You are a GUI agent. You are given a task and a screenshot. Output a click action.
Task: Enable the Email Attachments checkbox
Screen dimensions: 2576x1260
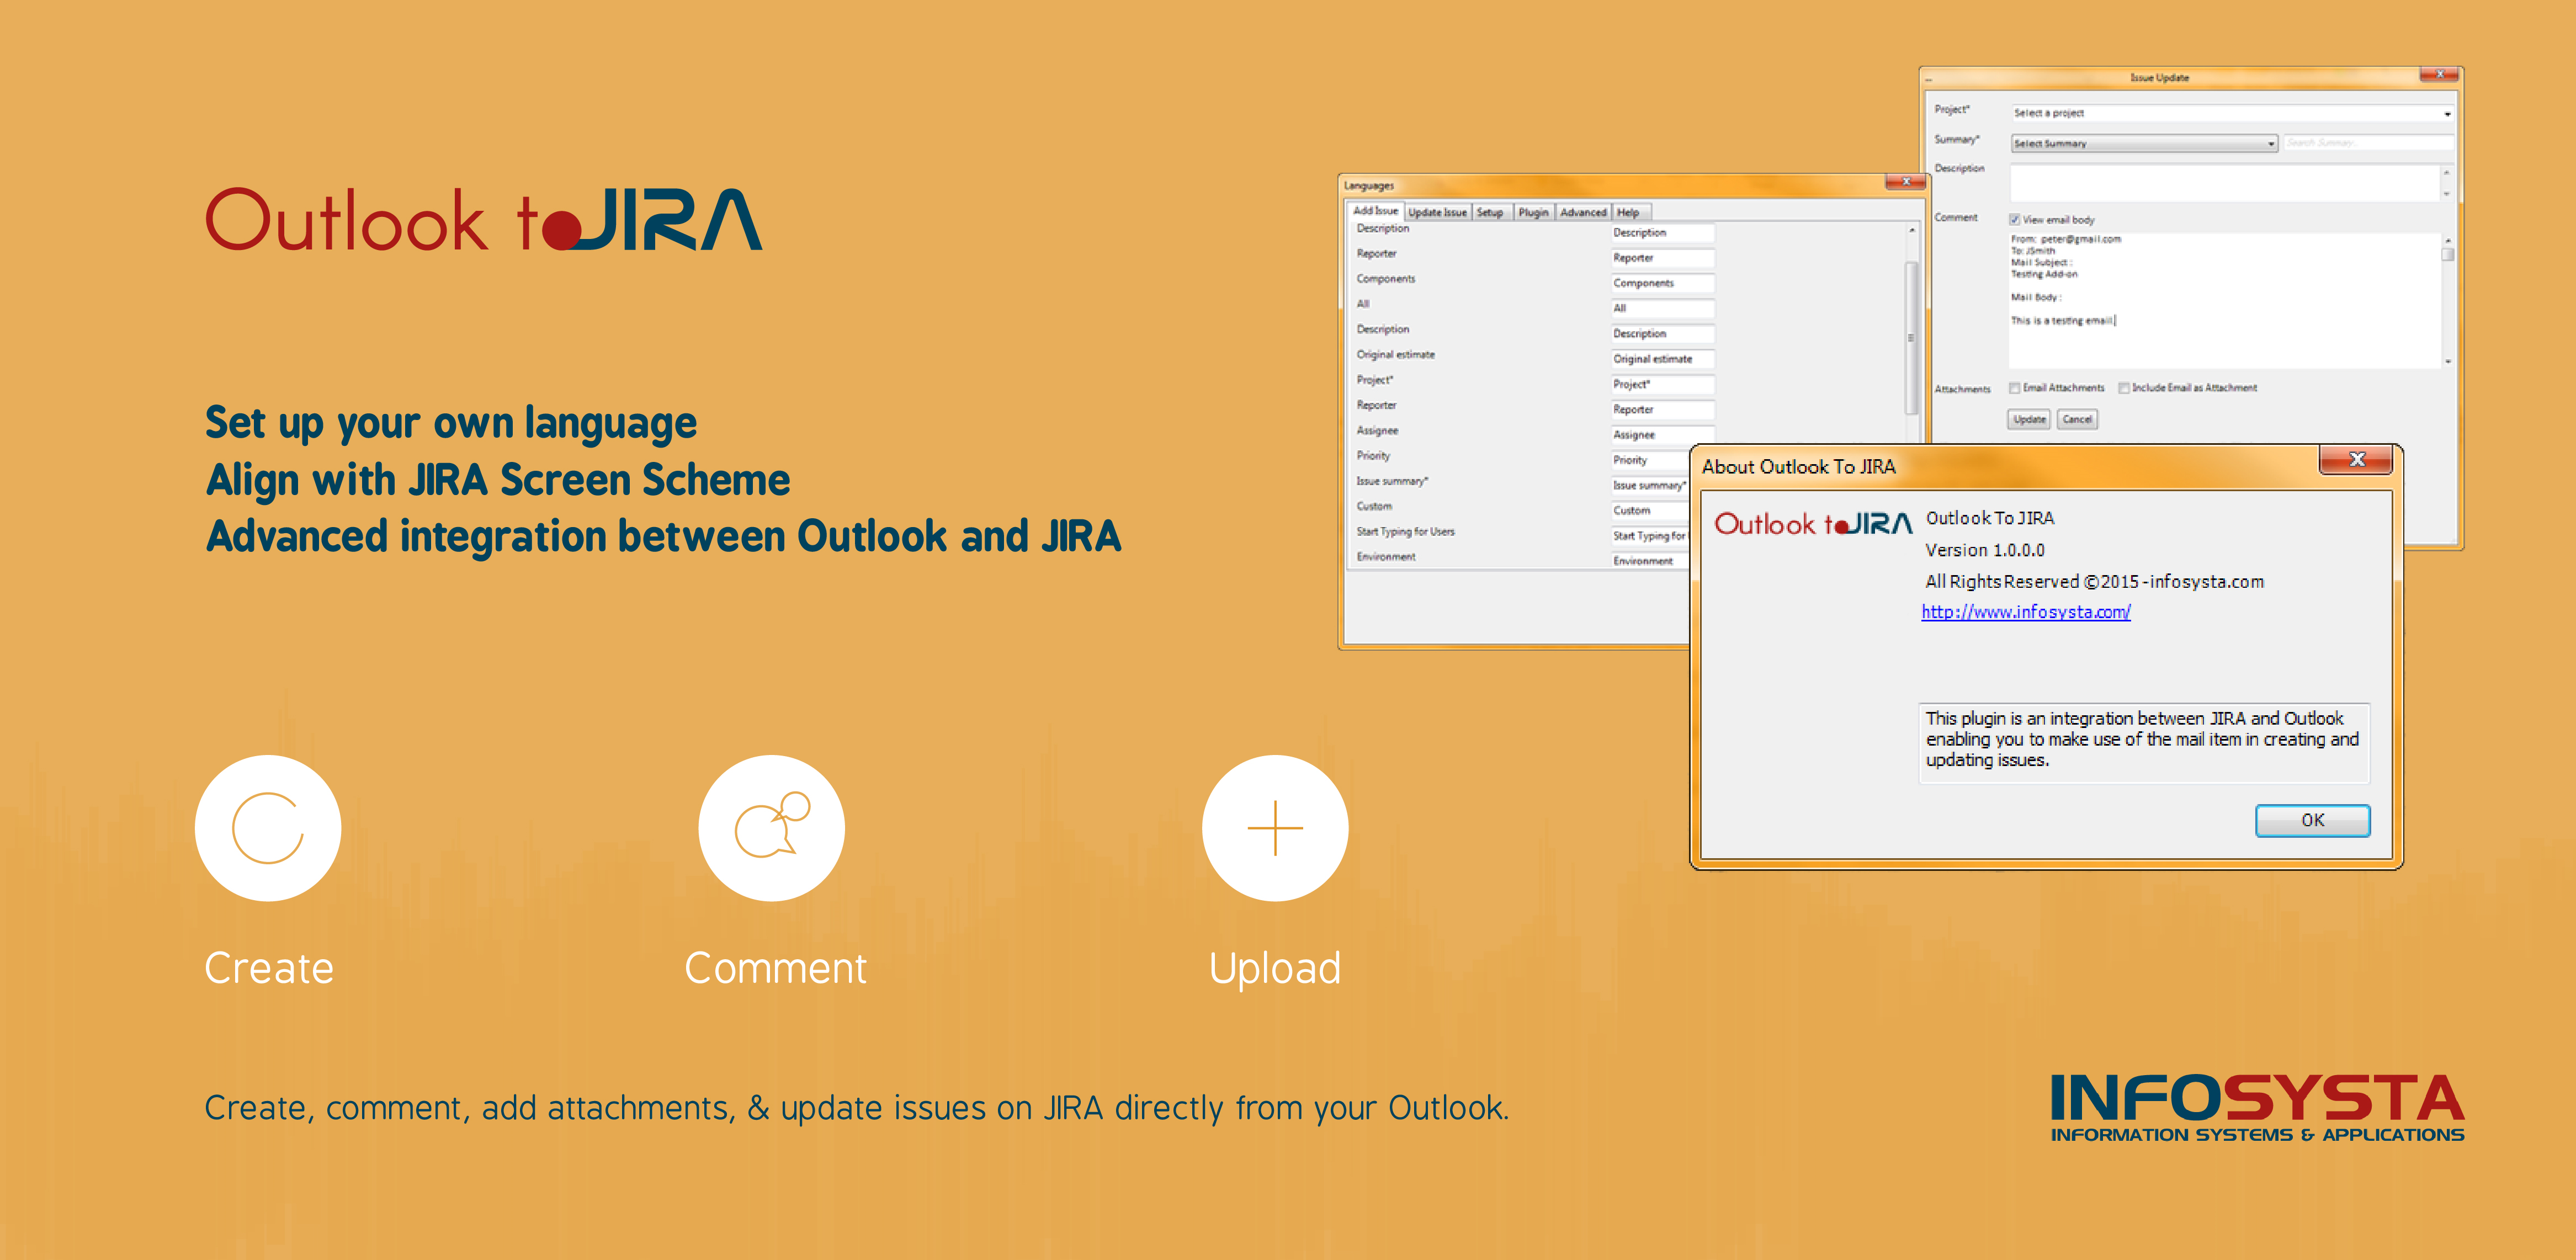pyautogui.click(x=2015, y=388)
